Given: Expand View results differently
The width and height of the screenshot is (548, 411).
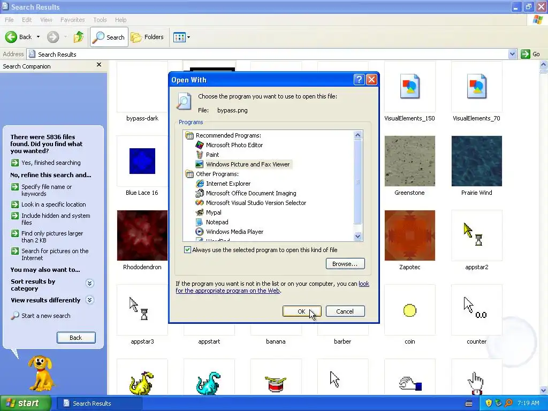Looking at the screenshot, I should point(90,300).
